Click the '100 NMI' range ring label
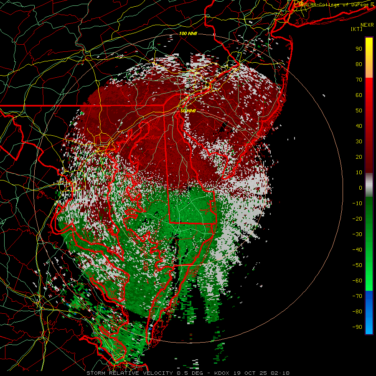376x376 pixels. tap(188, 33)
